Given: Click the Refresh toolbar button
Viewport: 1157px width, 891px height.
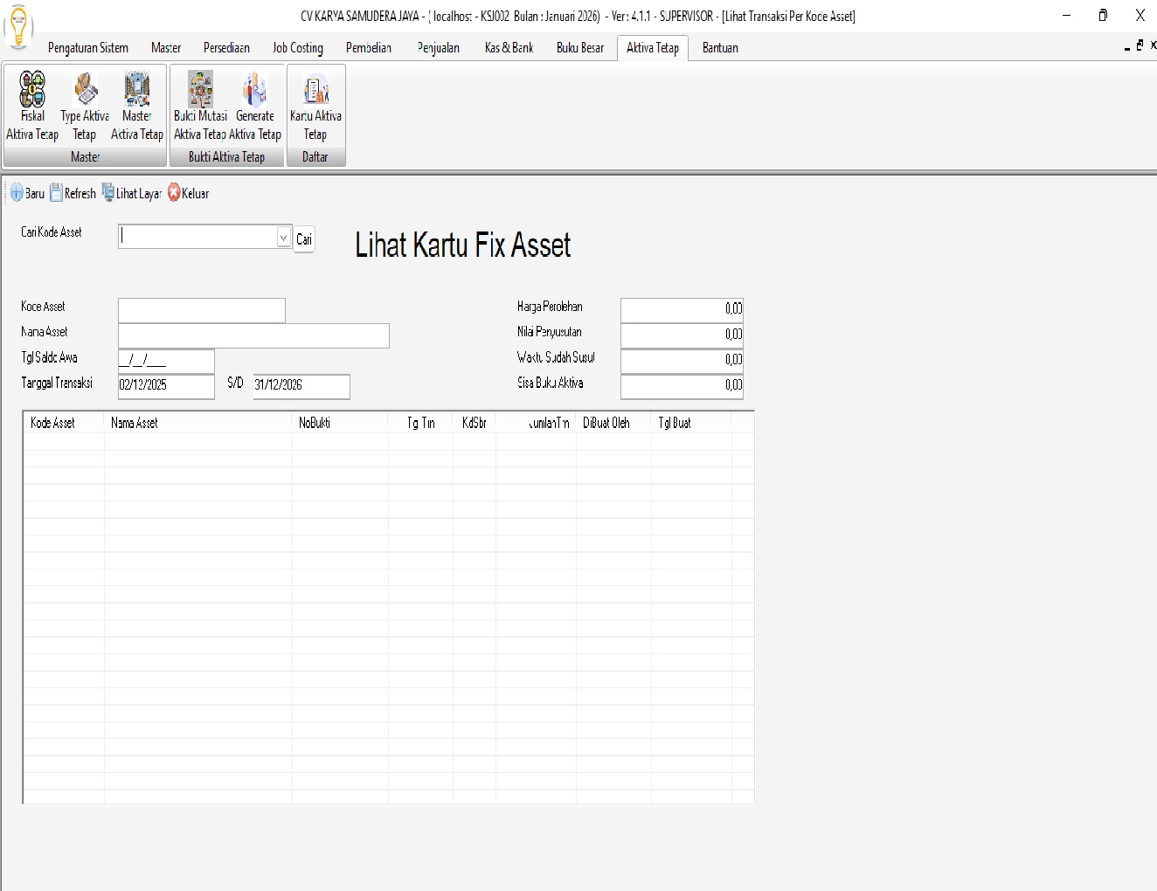Looking at the screenshot, I should tap(73, 193).
